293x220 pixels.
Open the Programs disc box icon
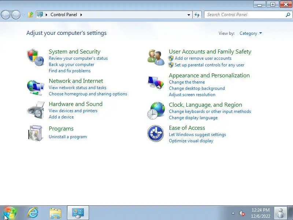pos(35,133)
